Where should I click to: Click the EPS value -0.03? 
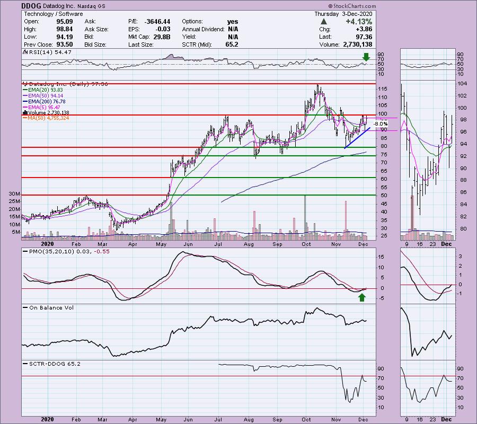click(164, 29)
